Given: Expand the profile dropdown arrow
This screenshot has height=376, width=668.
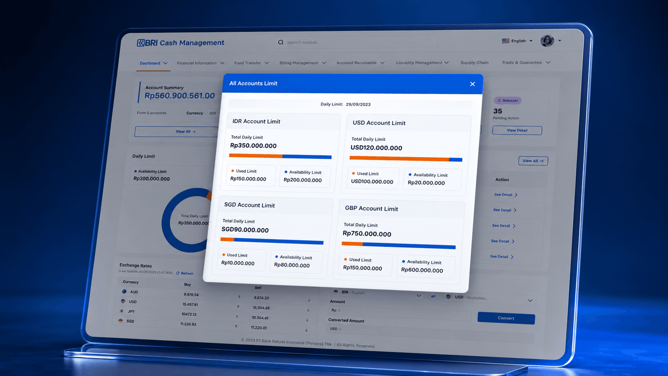Looking at the screenshot, I should tap(560, 40).
